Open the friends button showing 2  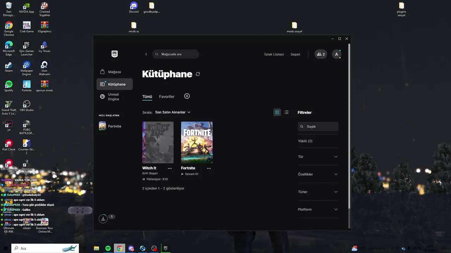point(321,54)
